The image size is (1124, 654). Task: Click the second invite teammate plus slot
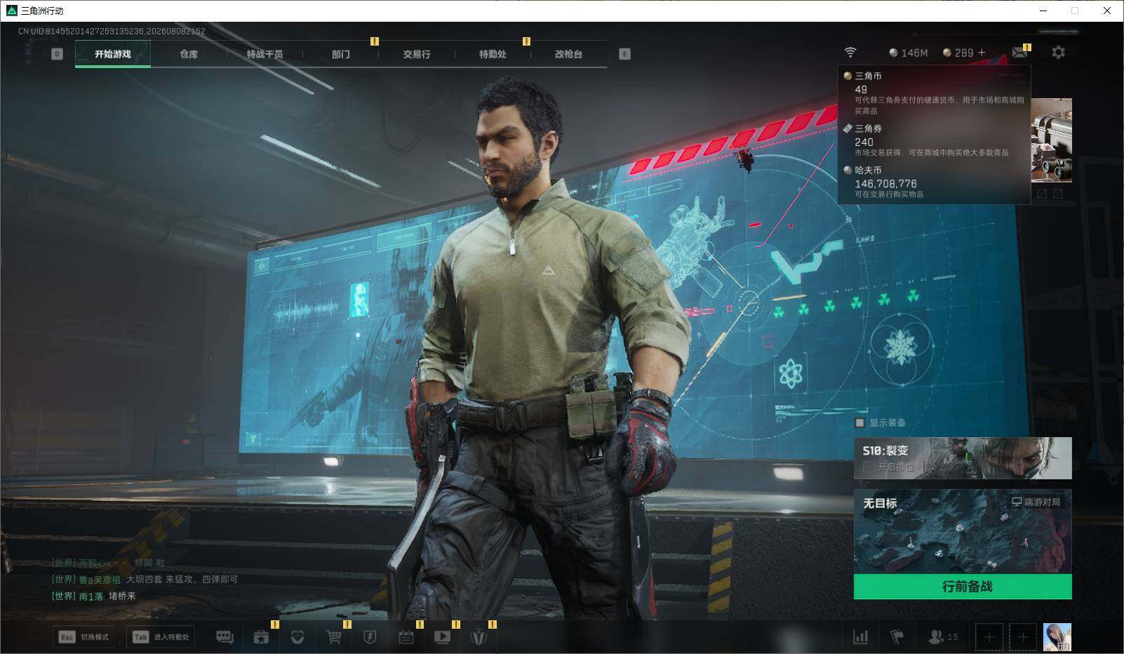coord(1023,637)
